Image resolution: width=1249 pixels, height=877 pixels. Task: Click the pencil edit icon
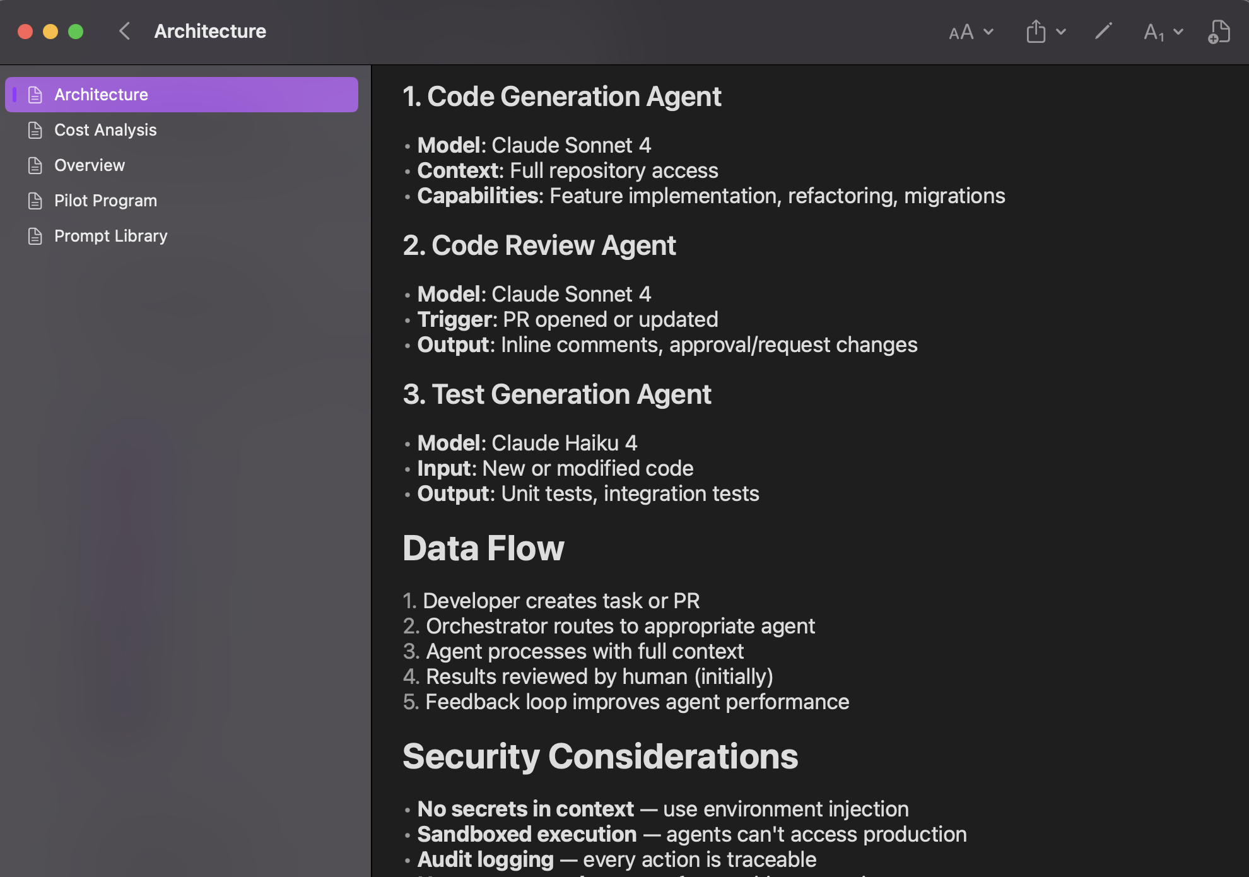coord(1103,31)
